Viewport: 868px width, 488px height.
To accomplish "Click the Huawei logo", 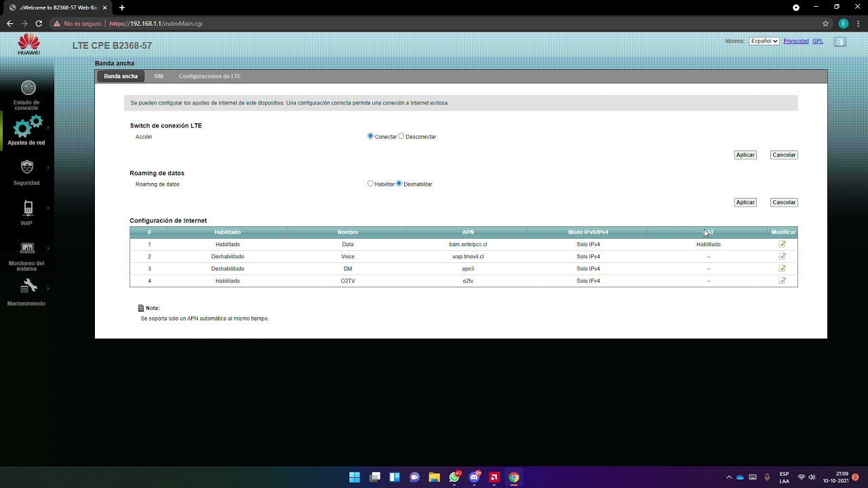I will coord(28,44).
